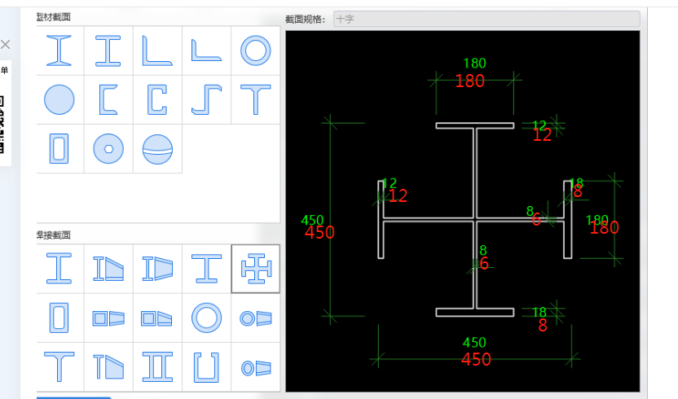678x399 pixels.
Task: Click the red 450 overall width dimension at bottom
Action: click(476, 359)
